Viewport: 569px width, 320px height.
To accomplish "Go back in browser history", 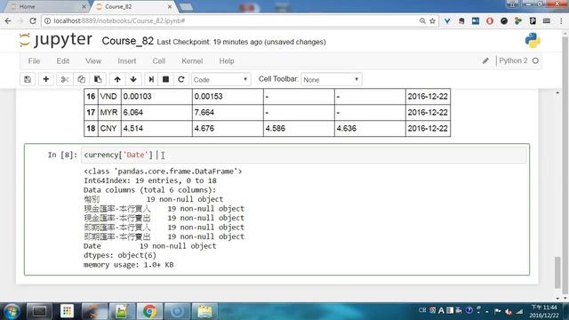I will 8,21.
